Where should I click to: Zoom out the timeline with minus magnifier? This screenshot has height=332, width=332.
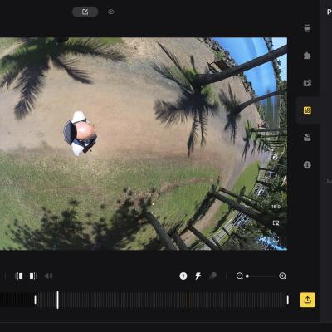[x=240, y=276]
